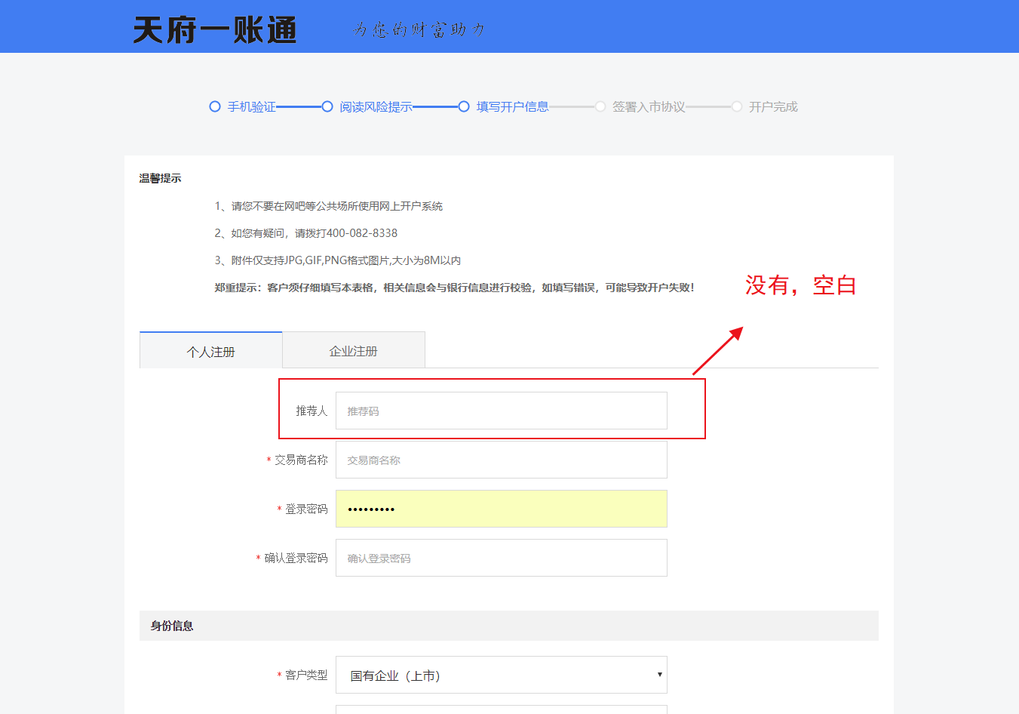Click the 客户类型 dropdown arrow
1019x714 pixels.
pyautogui.click(x=659, y=675)
